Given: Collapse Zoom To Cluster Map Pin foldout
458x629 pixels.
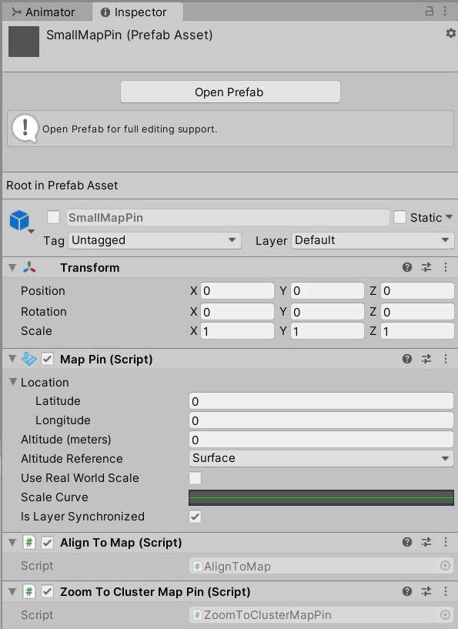Looking at the screenshot, I should (12, 591).
